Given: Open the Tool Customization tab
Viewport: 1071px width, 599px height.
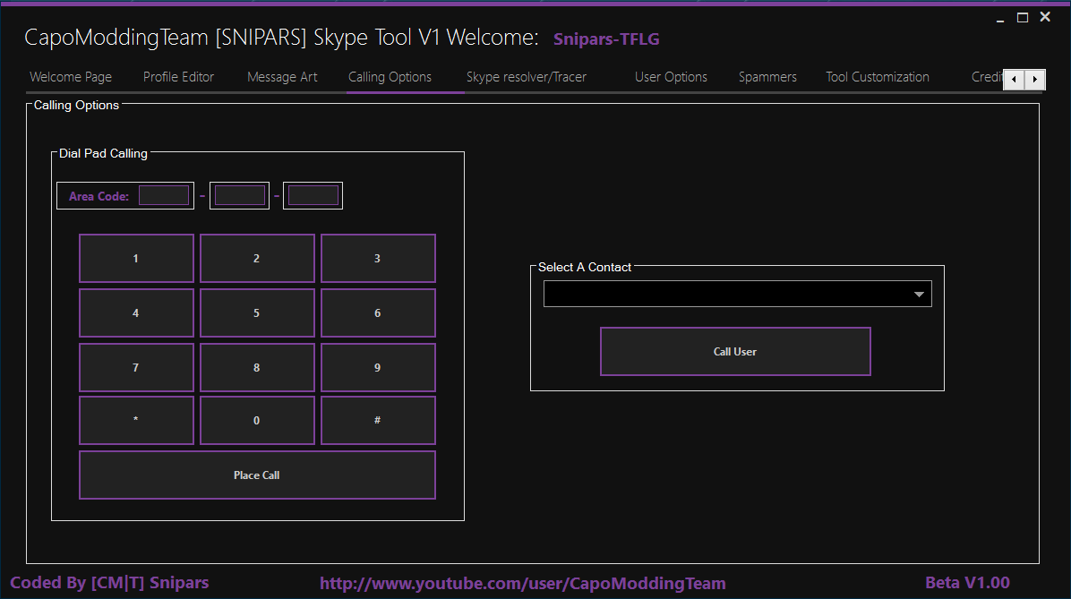Looking at the screenshot, I should click(877, 77).
